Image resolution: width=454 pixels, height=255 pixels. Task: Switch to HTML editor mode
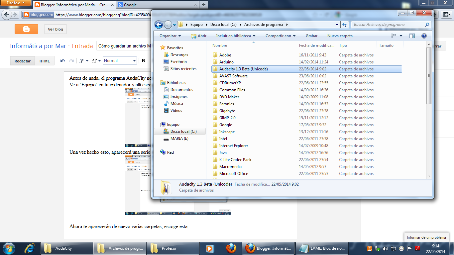[45, 61]
